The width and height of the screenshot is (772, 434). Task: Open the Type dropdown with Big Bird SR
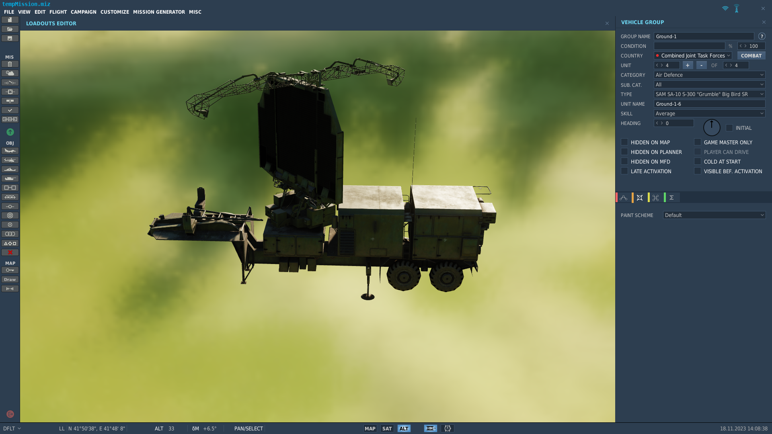coord(710,94)
